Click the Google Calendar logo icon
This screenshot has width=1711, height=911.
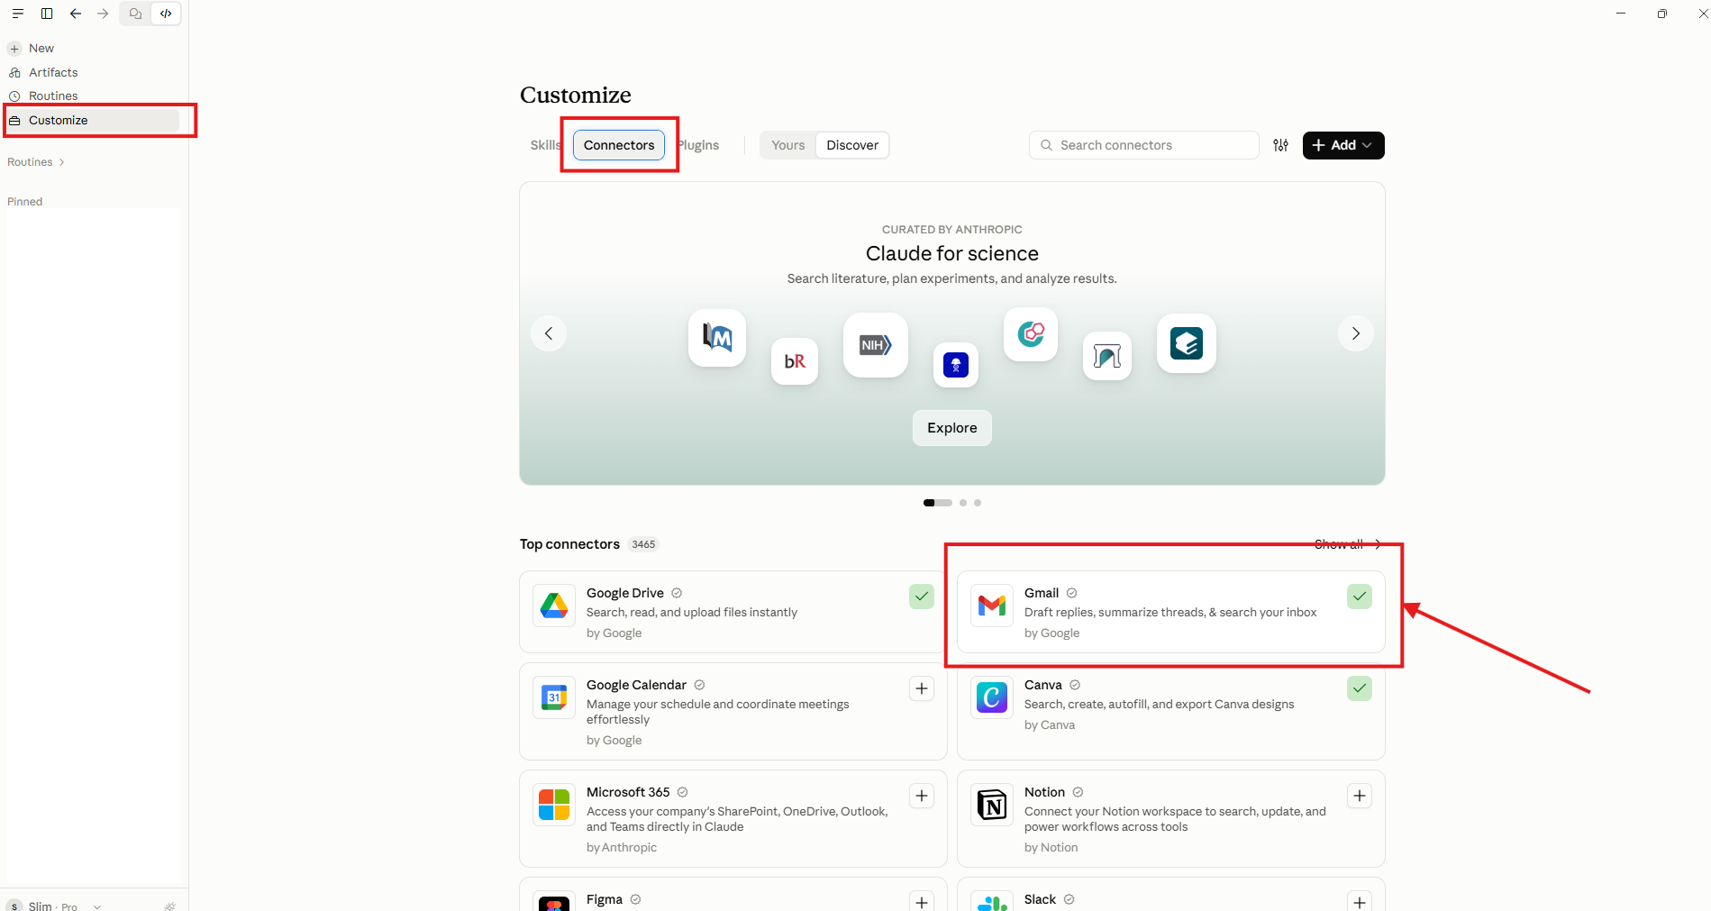(554, 697)
